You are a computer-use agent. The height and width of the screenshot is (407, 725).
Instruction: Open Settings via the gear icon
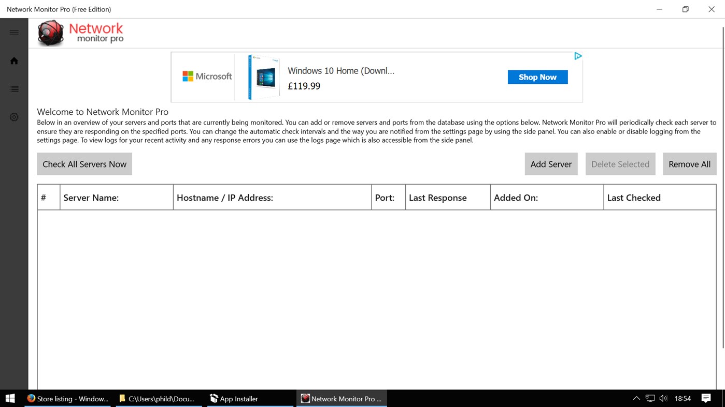pyautogui.click(x=13, y=116)
